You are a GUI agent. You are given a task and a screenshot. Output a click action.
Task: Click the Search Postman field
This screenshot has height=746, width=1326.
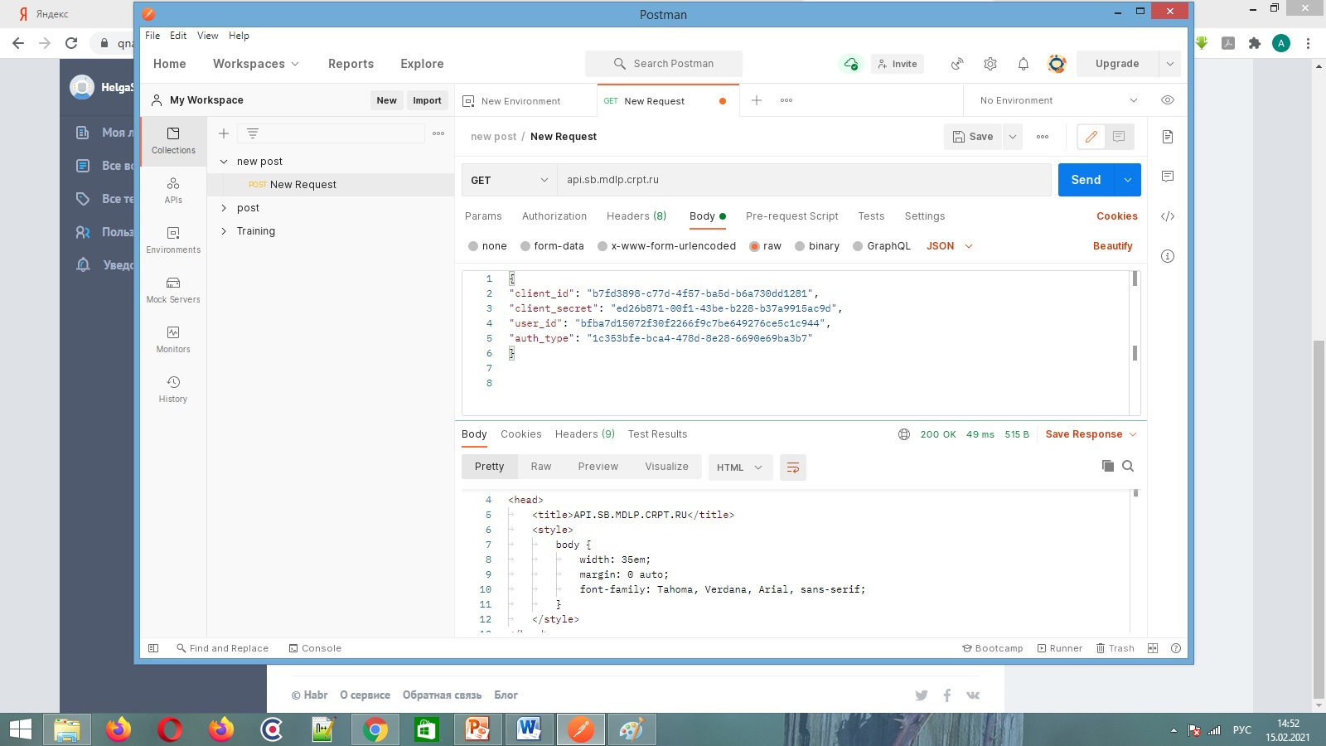click(664, 64)
